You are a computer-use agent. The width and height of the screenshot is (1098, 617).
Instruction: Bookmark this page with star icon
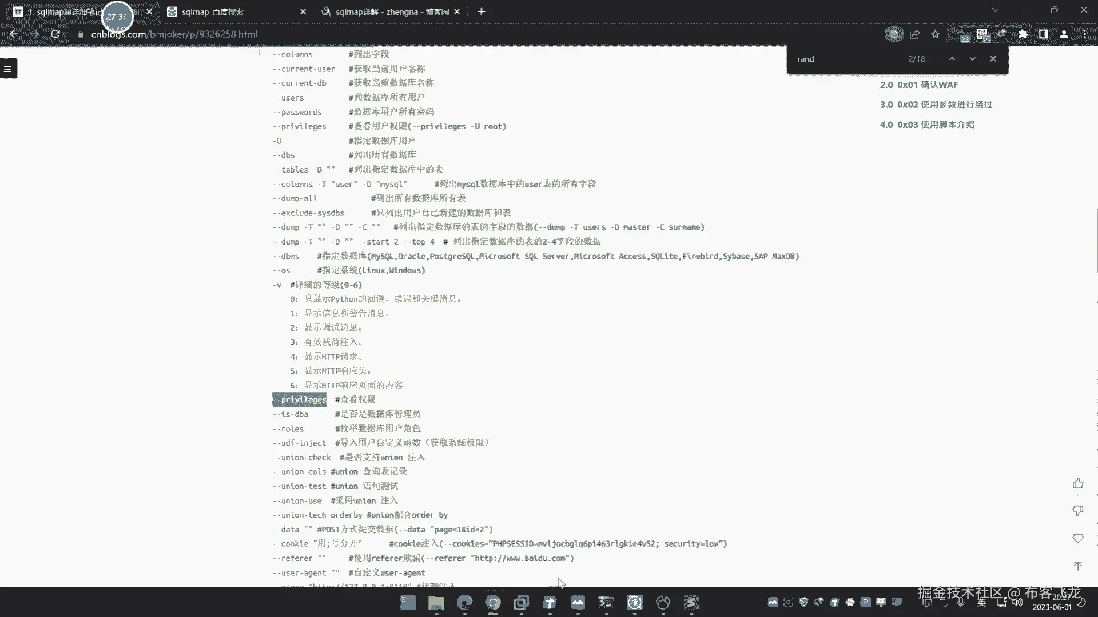coord(935,34)
